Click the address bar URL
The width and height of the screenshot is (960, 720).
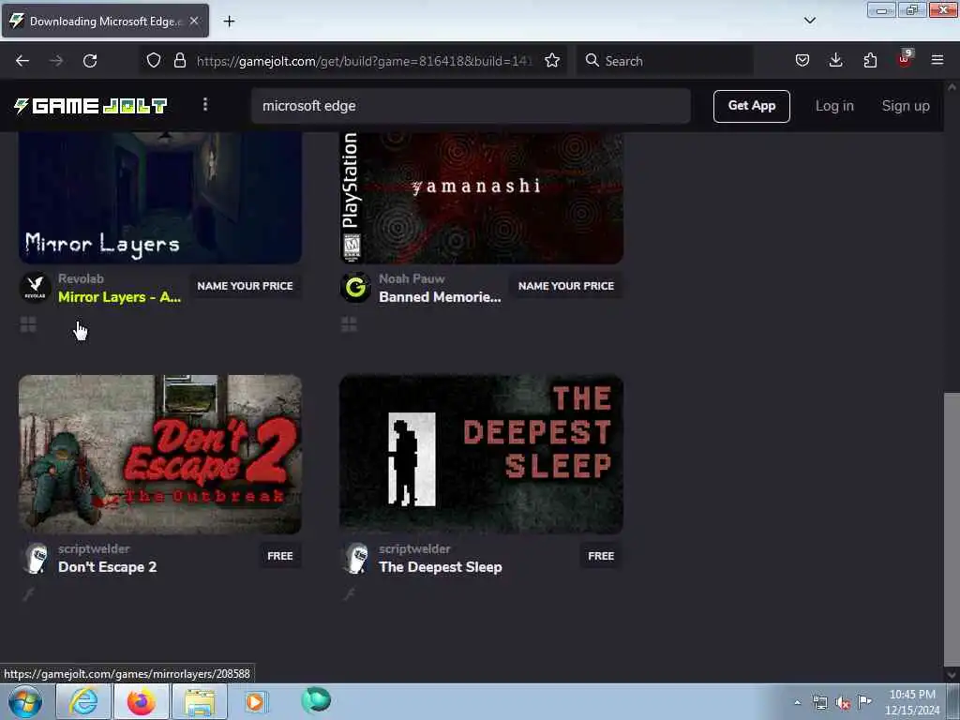pos(365,61)
